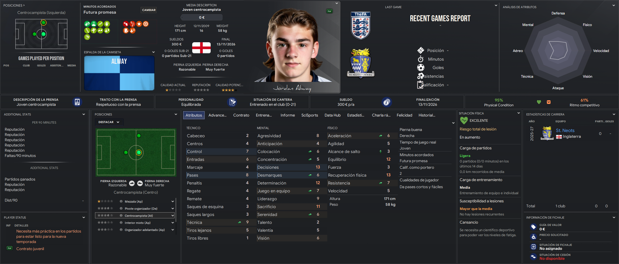Open the SciSports tab
The height and width of the screenshot is (264, 619).
coord(310,115)
